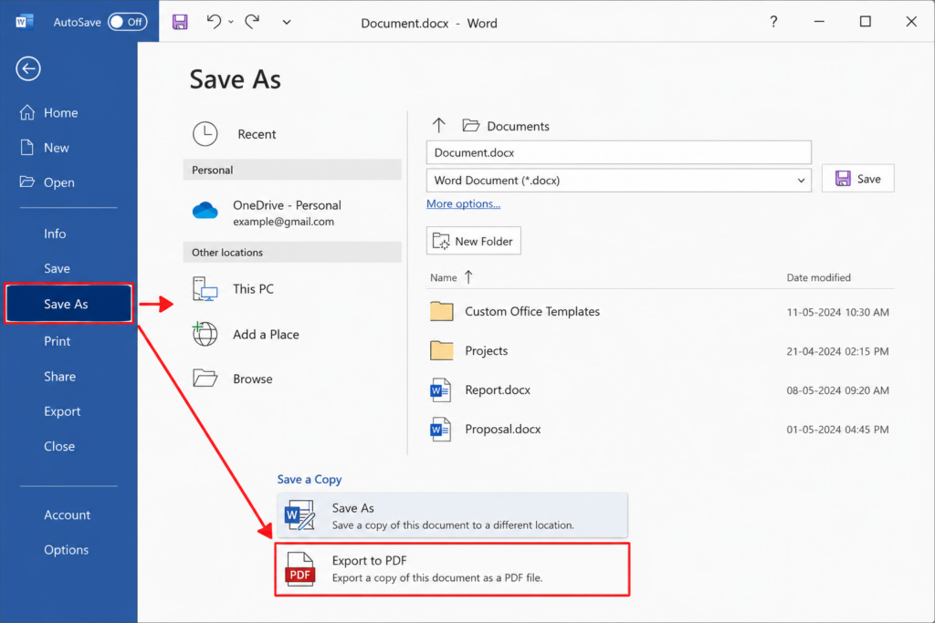Click the Word app icon in title bar
935x623 pixels.
click(x=25, y=22)
